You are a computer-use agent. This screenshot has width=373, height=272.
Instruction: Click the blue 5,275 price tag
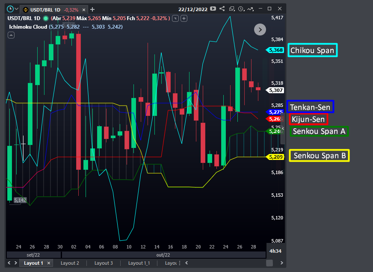275,112
